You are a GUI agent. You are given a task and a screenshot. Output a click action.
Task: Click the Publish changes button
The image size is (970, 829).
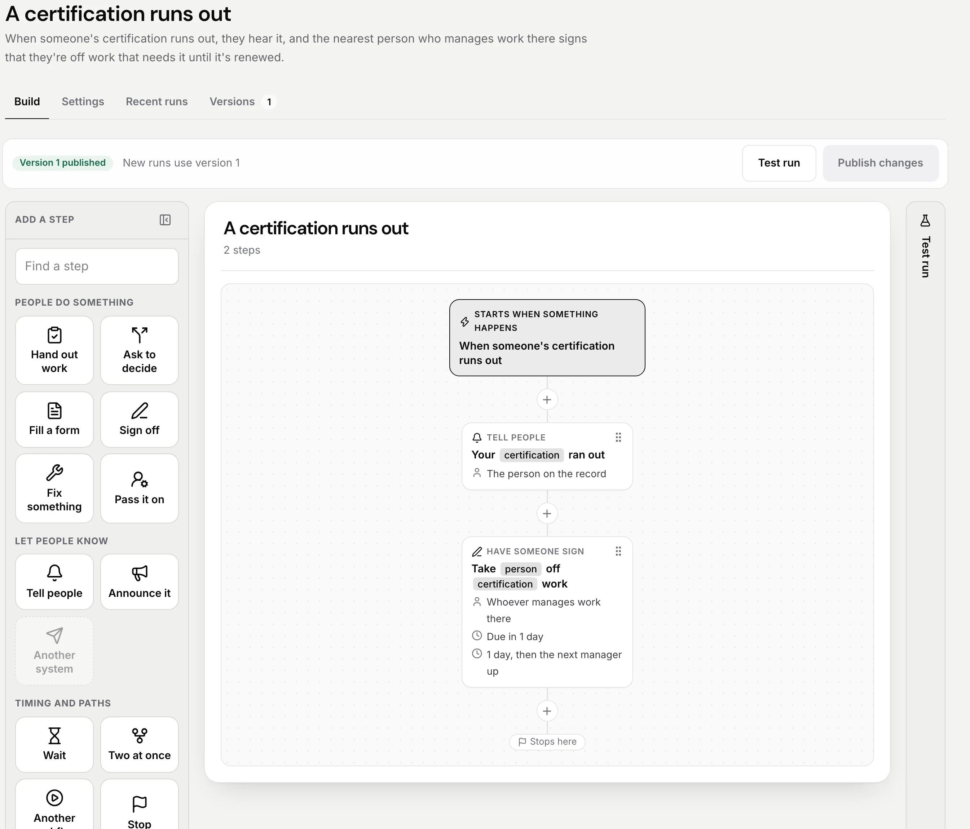881,163
